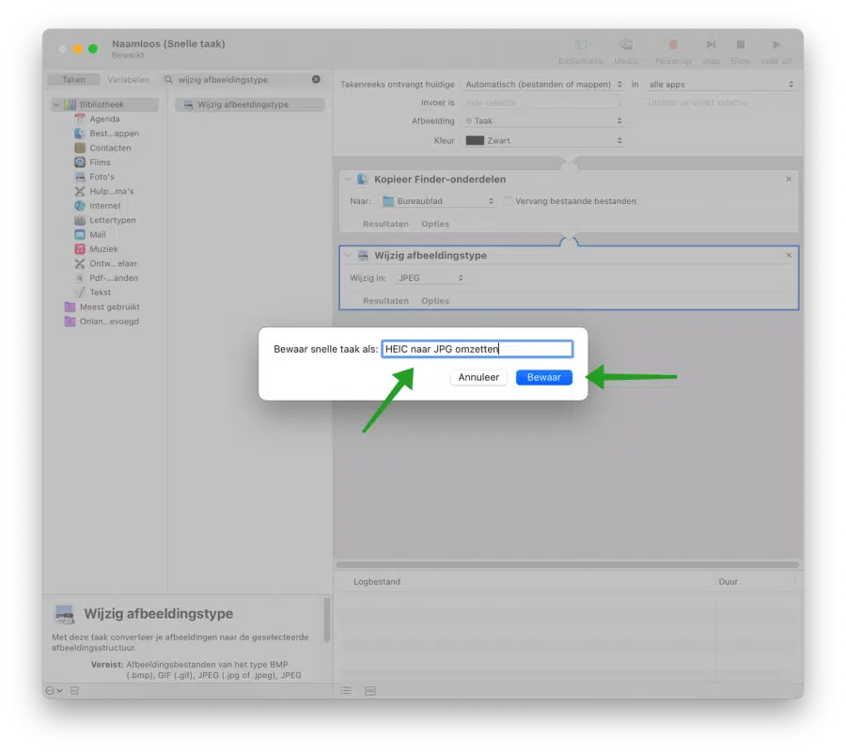Open the Afbeelding Taak dropdown
This screenshot has height=755, width=846.
coord(543,121)
